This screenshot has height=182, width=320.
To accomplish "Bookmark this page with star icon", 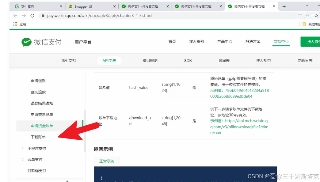I will [x=316, y=16].
